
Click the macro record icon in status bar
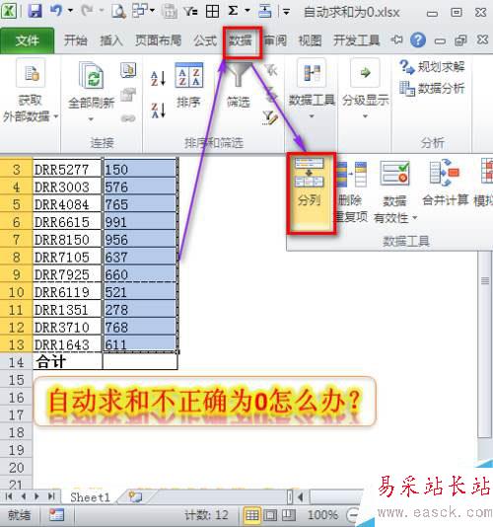(56, 514)
